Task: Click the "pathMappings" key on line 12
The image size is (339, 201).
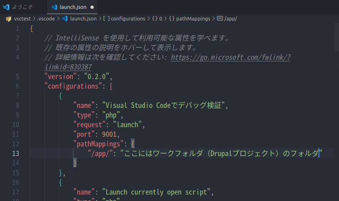Action: tap(98, 144)
